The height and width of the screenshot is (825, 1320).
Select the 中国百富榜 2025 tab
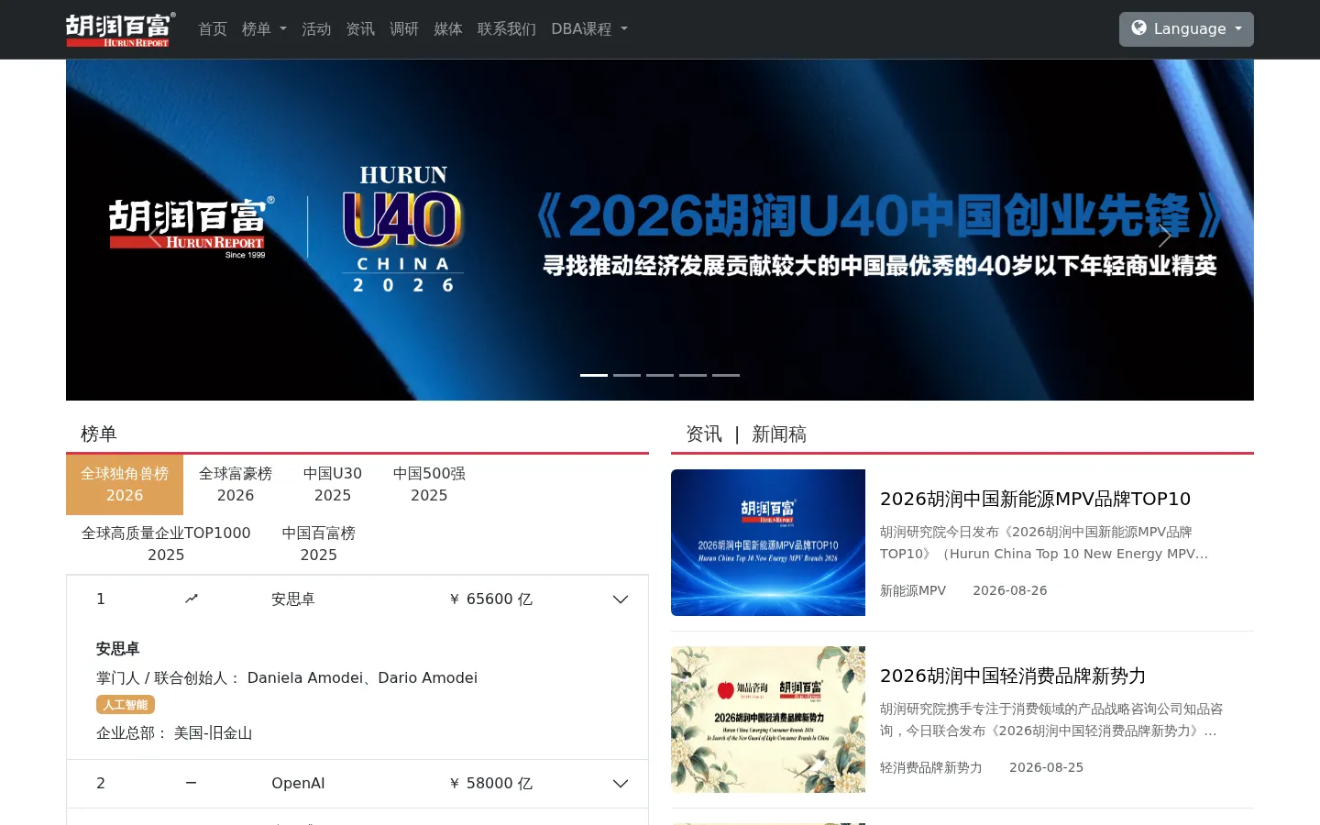pos(319,544)
